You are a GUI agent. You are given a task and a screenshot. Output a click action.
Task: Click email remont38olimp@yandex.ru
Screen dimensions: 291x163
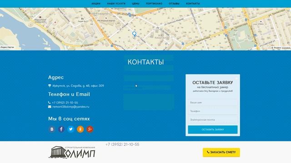tap(71, 107)
